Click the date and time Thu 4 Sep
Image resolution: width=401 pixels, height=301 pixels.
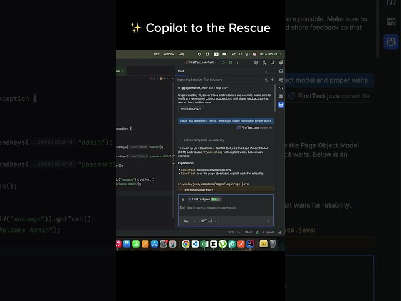pos(270,55)
